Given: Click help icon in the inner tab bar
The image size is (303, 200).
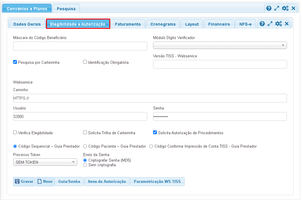Looking at the screenshot, I should pos(262,24).
